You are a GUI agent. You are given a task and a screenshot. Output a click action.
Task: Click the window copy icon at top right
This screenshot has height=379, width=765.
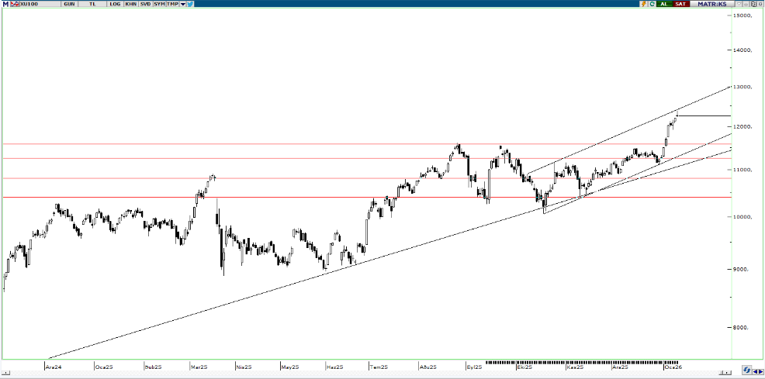point(753,4)
